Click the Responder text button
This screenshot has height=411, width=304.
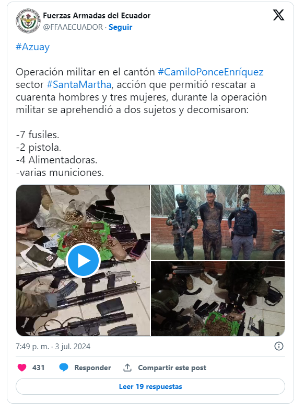[92, 368]
